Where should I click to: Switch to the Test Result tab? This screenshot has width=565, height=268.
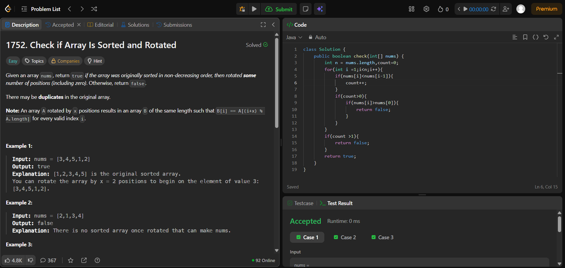(x=336, y=203)
